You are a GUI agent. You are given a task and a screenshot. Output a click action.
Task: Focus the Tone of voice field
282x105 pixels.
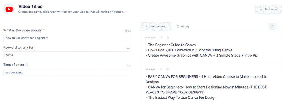pyautogui.click(x=67, y=73)
